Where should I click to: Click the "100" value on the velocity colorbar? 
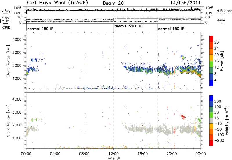click(218, 107)
